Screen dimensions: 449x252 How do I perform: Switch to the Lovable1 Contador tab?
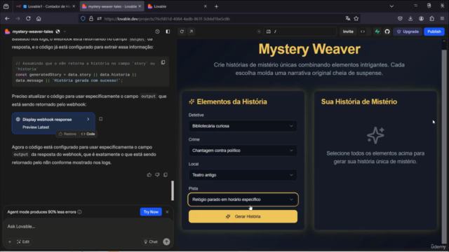coord(46,6)
